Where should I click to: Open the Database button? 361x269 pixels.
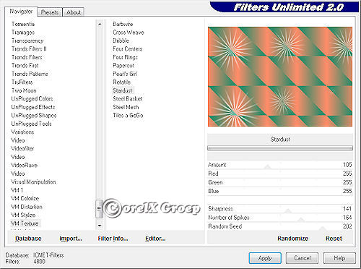(x=28, y=239)
